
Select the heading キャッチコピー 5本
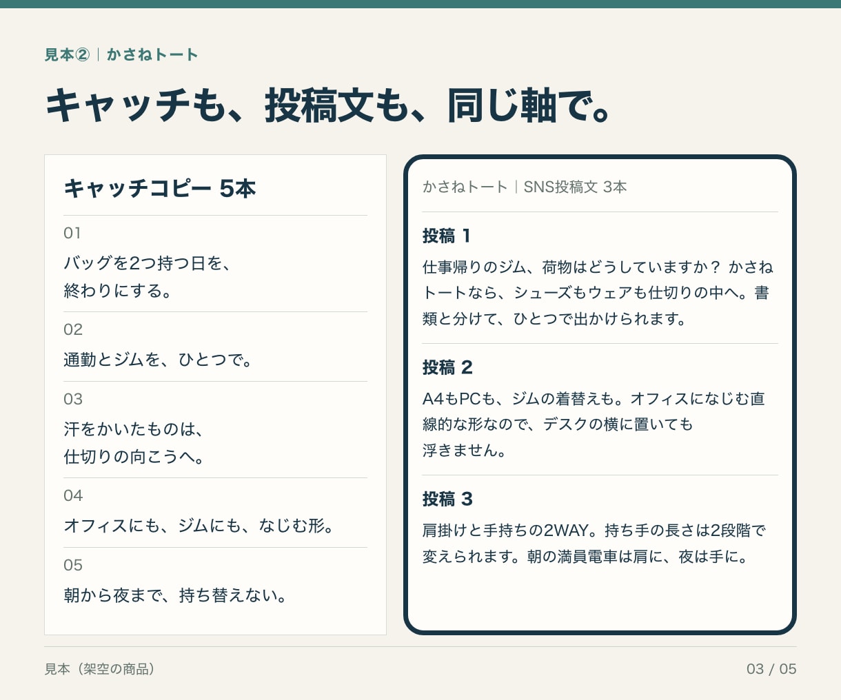tap(160, 188)
